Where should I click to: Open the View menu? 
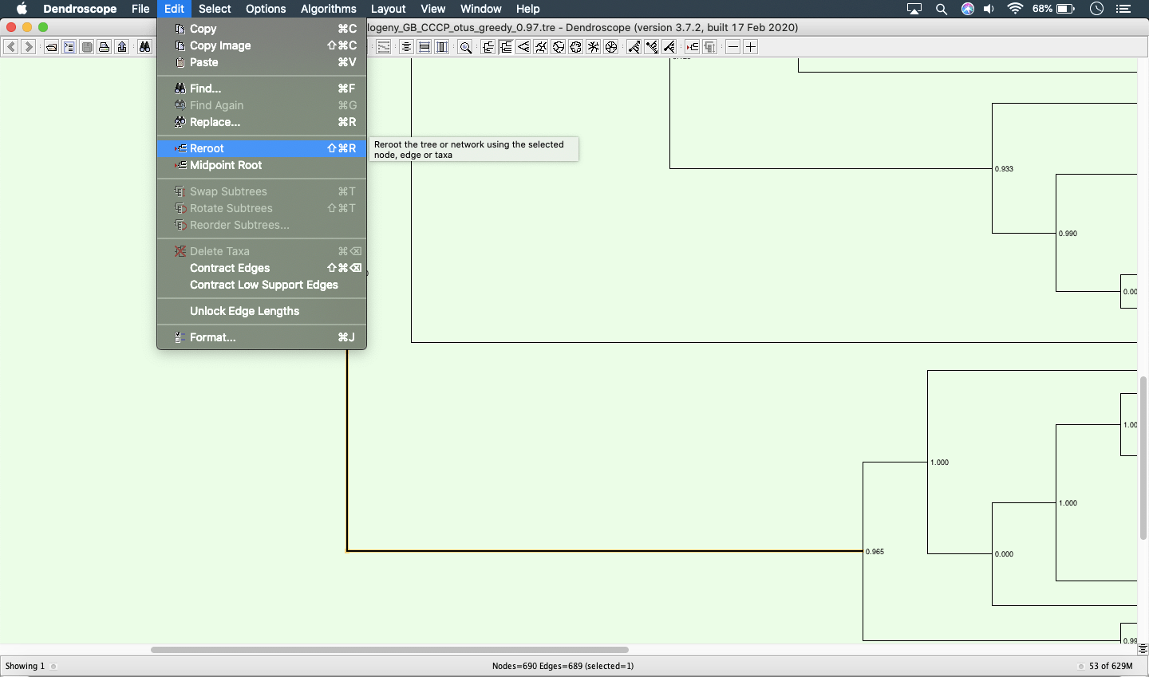[x=433, y=9]
